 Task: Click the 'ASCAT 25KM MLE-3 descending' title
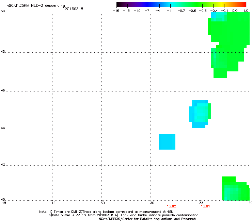tap(36, 5)
